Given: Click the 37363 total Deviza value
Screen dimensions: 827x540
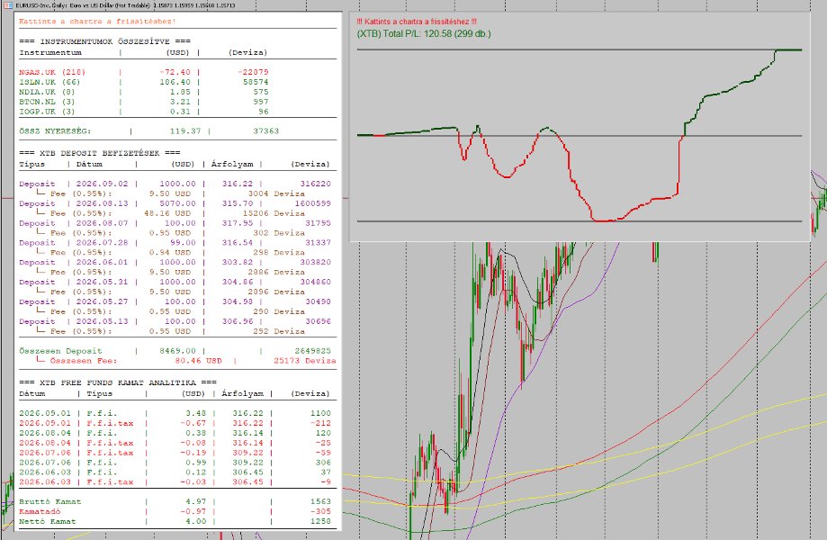Looking at the screenshot, I should [265, 130].
